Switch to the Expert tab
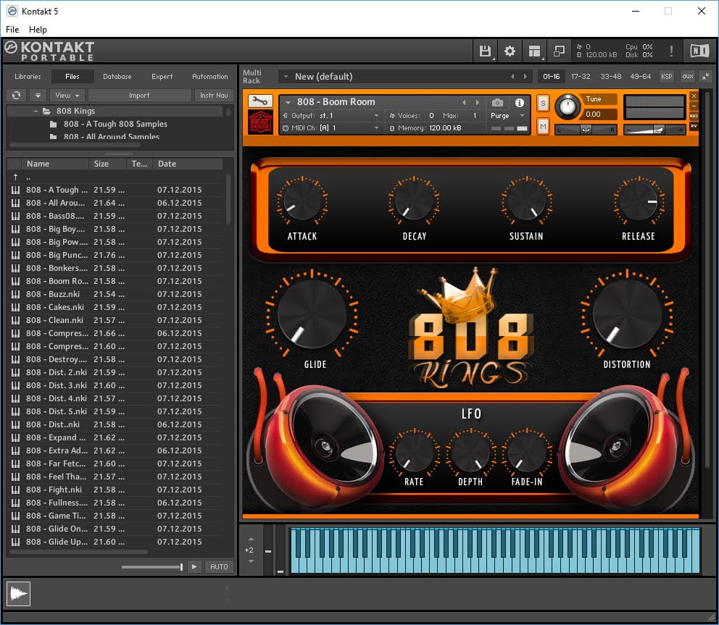 [162, 77]
